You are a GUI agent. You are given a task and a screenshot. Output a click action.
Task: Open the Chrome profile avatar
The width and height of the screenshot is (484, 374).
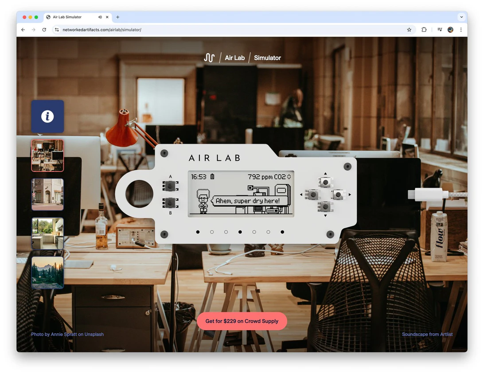click(450, 30)
